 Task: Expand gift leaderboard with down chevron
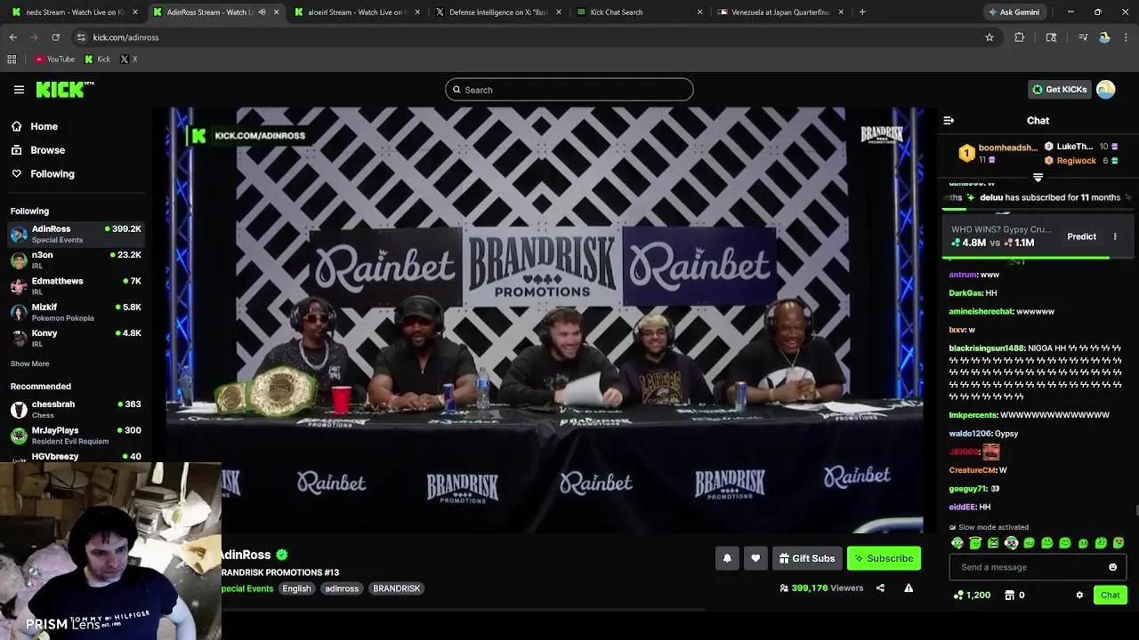point(1038,177)
